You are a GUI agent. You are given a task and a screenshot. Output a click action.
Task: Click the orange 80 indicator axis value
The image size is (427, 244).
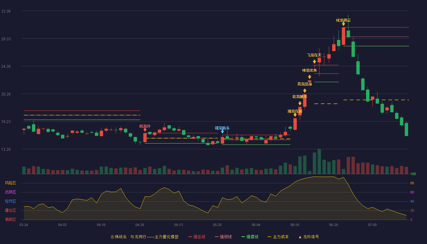(x=412, y=183)
